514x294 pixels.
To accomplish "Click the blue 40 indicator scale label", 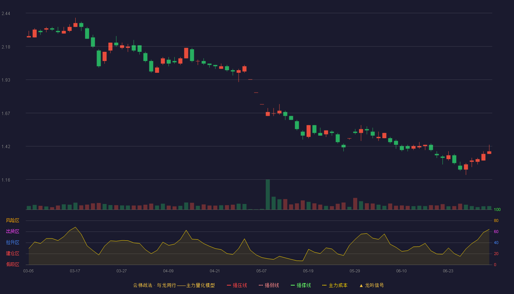I will pos(496,243).
